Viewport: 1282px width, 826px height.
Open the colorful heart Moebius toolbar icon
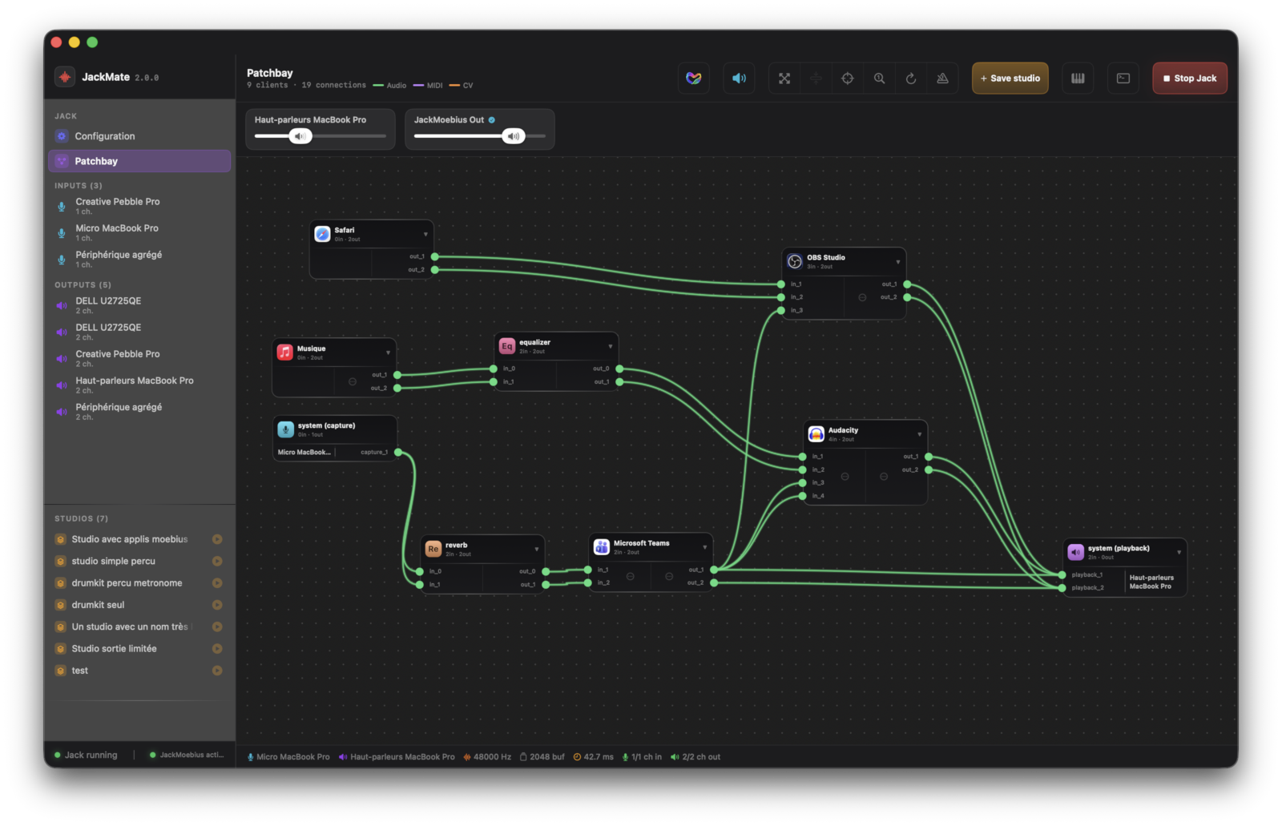[x=694, y=79]
